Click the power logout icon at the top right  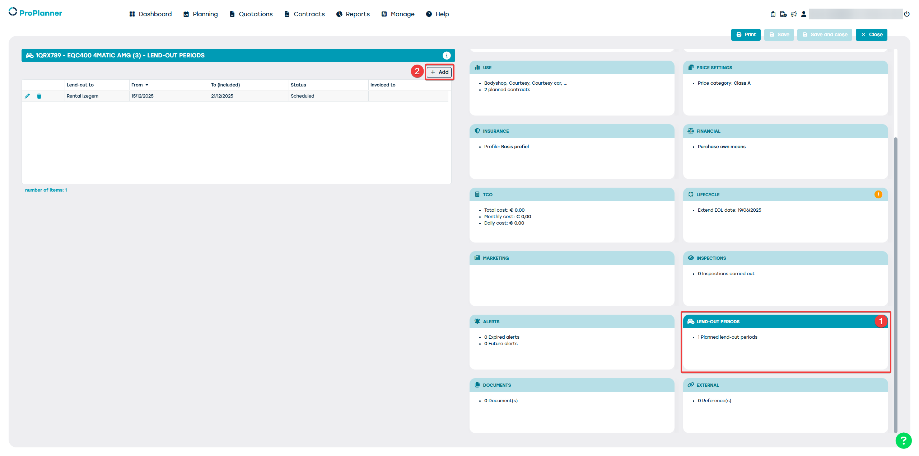[x=907, y=14]
